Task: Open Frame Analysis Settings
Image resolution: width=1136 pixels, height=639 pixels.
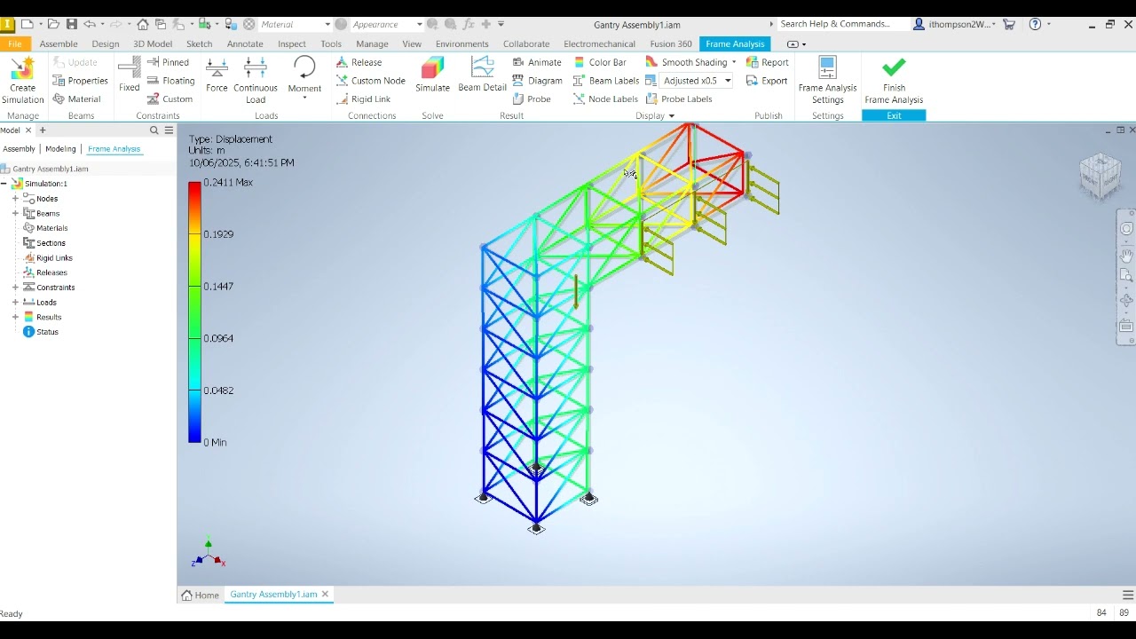Action: point(827,81)
